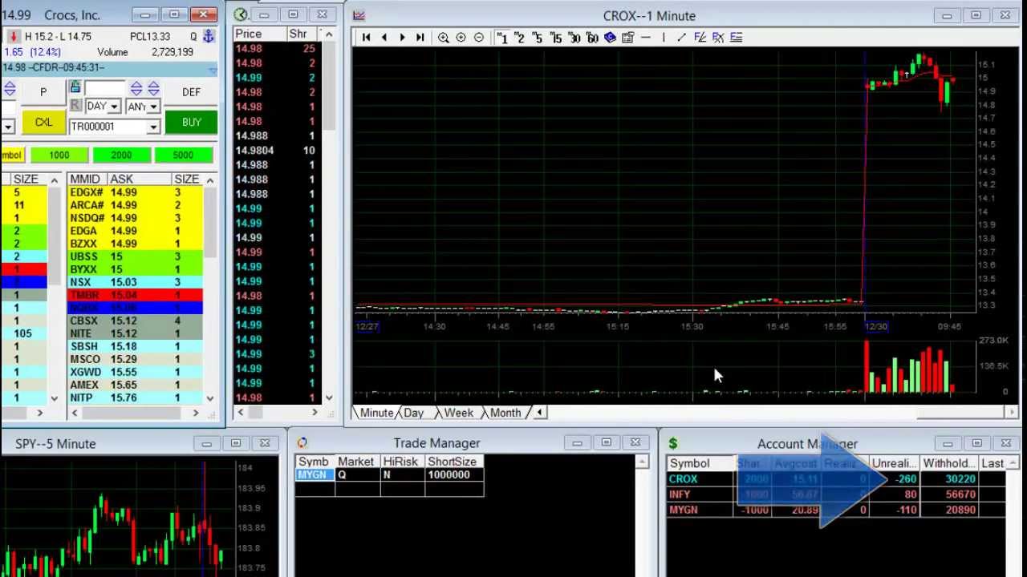
Task: Switch chart to 2-minute interval icon
Action: 520,38
